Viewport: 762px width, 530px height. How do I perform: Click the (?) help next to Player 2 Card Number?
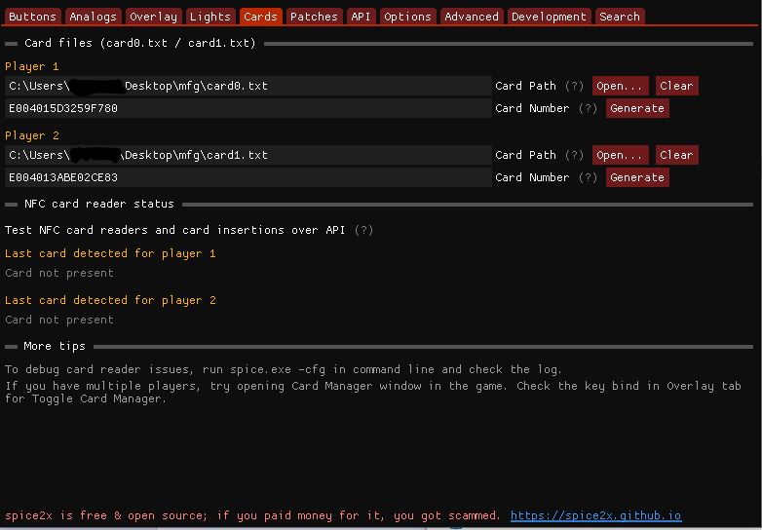pos(588,177)
